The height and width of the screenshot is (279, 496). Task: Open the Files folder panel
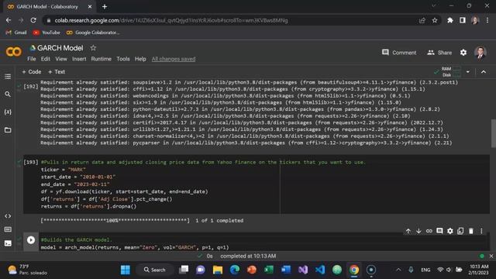pyautogui.click(x=8, y=130)
